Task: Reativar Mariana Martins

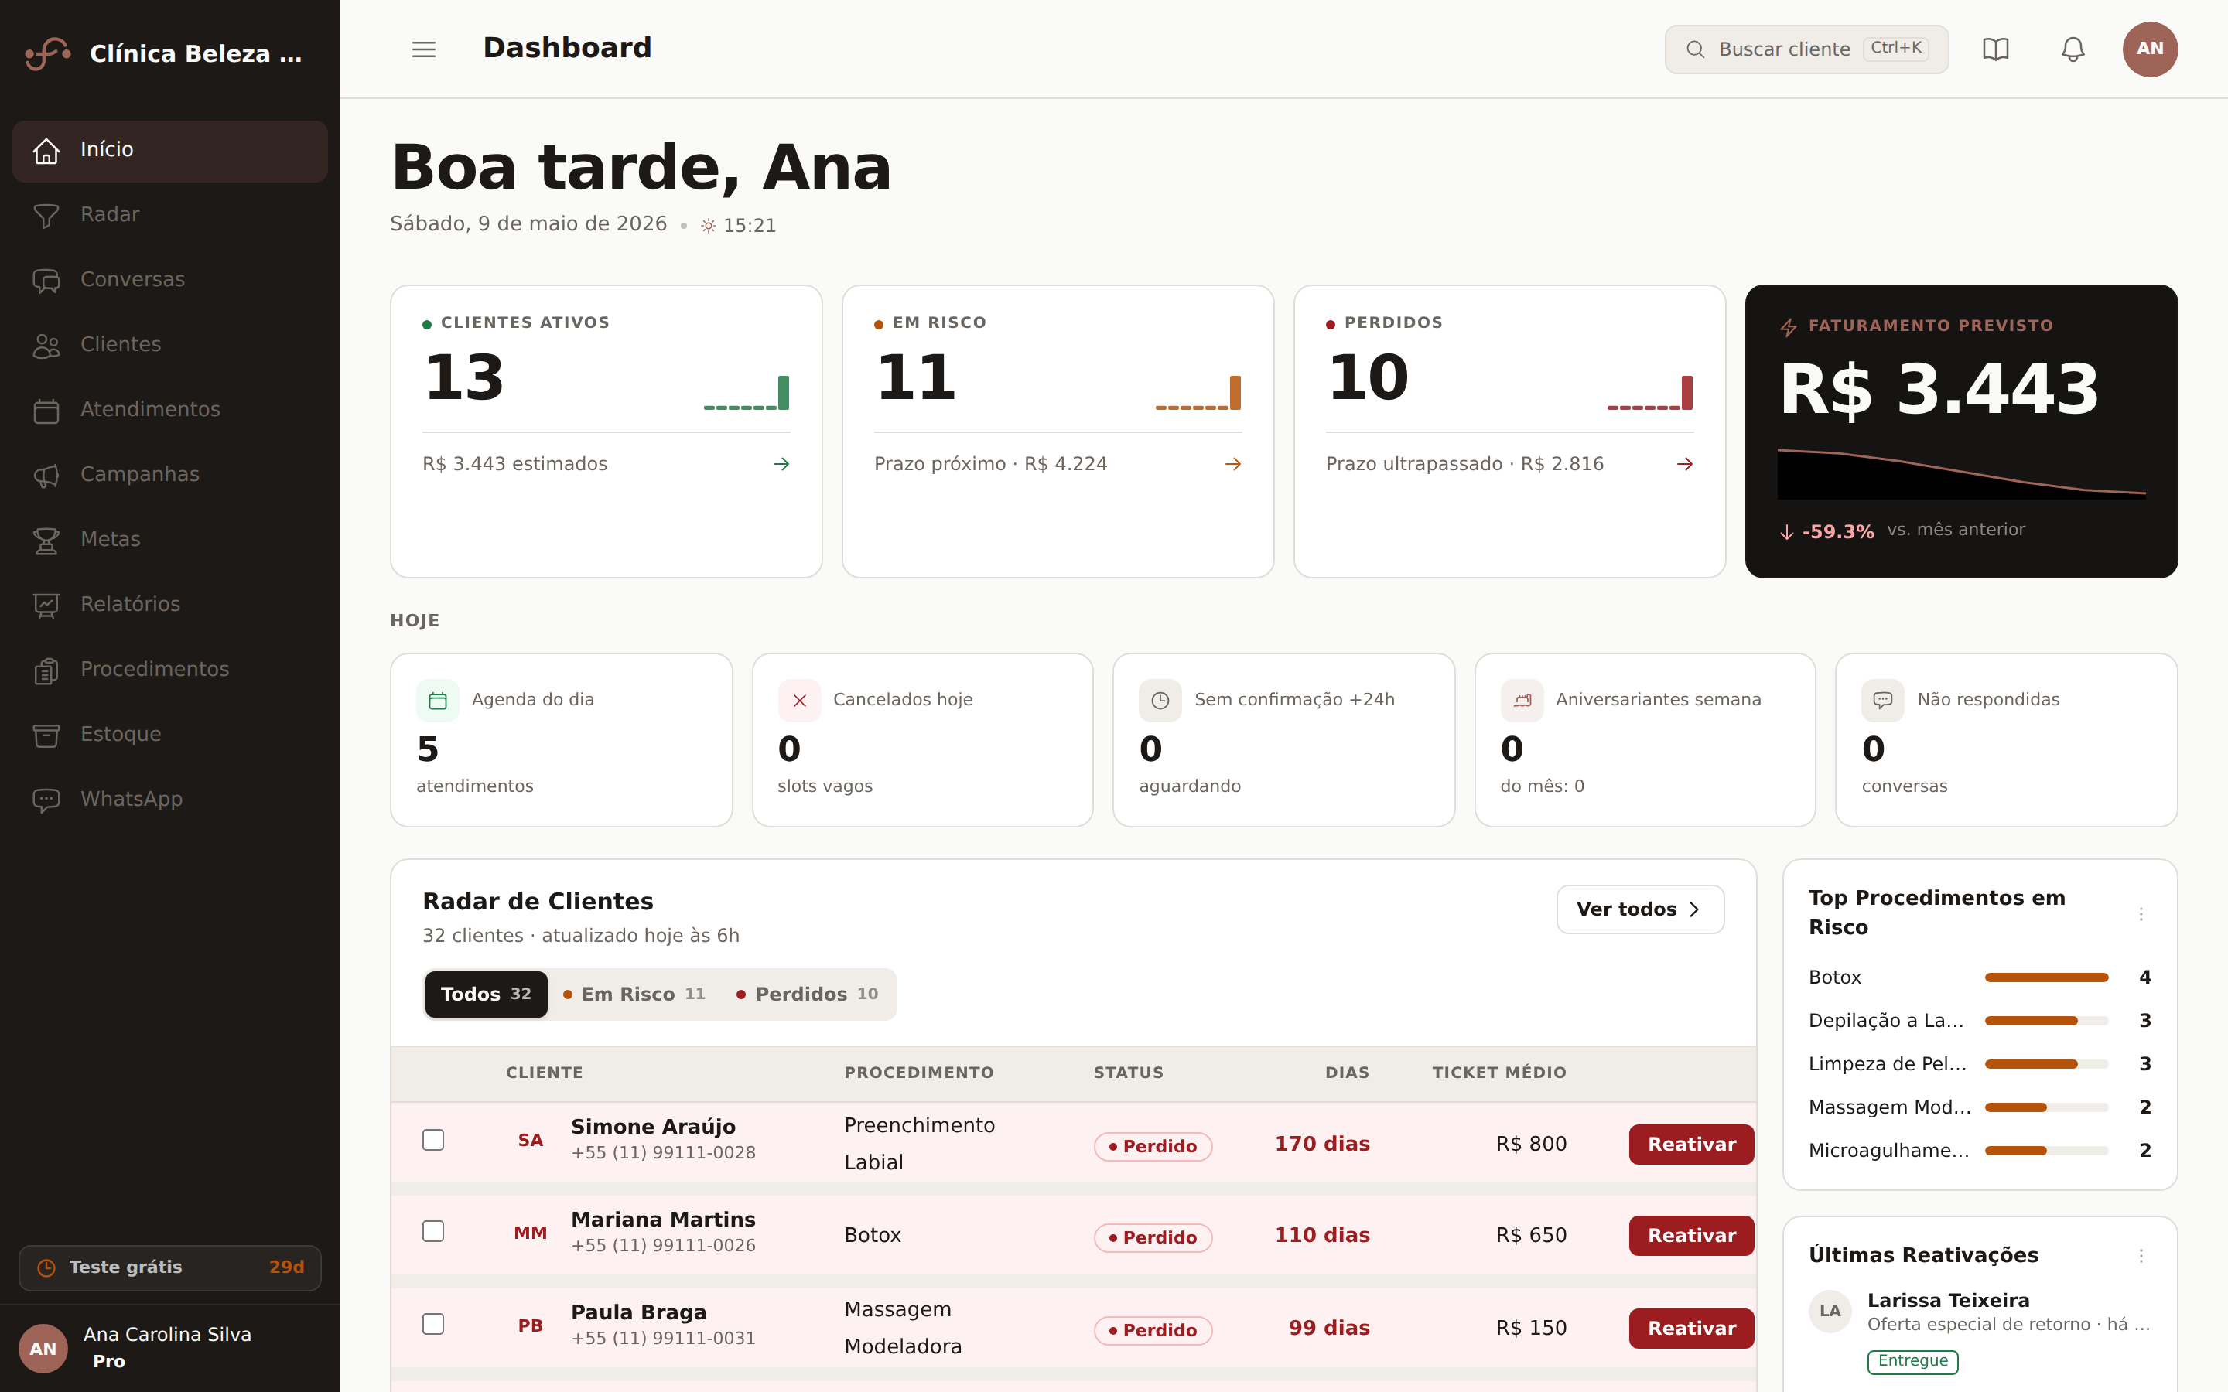Action: pos(1691,1236)
